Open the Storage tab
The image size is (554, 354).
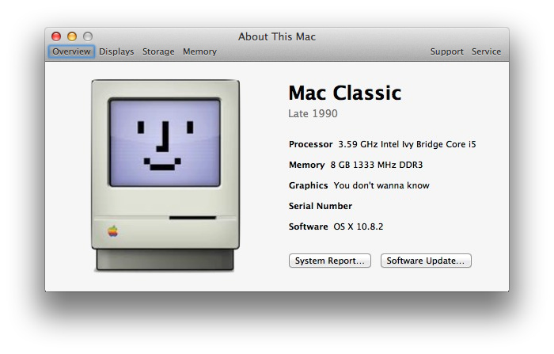[158, 51]
